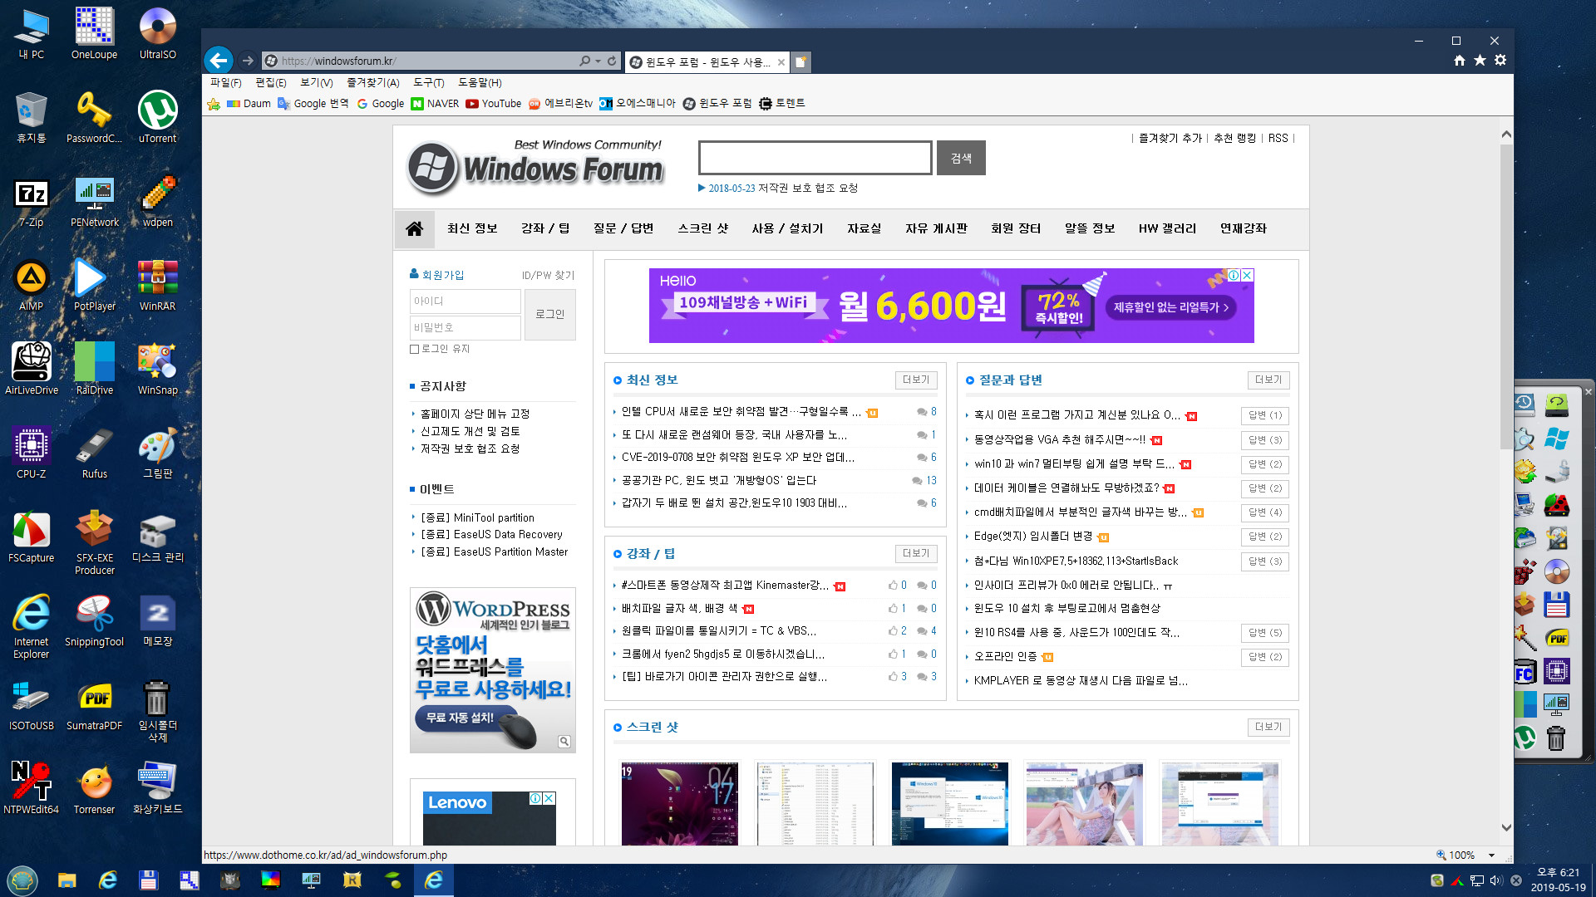Viewport: 1596px width, 897px height.
Task: Click the 토렌트 bookmark in favorites bar
Action: click(x=781, y=104)
